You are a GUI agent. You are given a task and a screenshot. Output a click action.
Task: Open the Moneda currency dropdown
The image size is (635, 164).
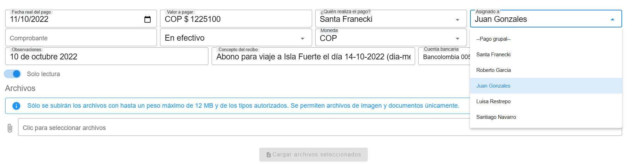click(x=457, y=39)
